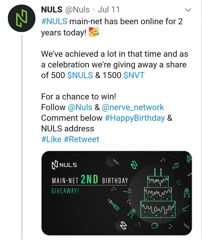Open the NULS display name
Screen dimensions: 202x240
tap(52, 10)
